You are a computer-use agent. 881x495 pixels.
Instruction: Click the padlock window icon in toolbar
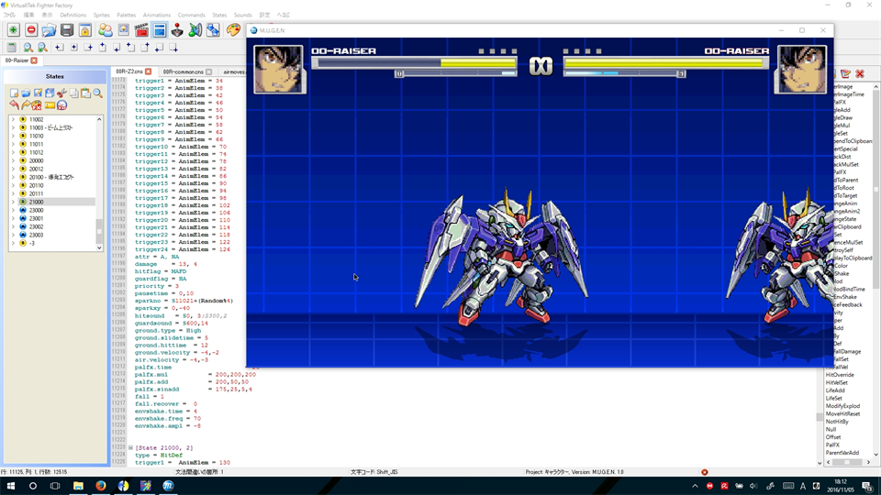pos(84,30)
